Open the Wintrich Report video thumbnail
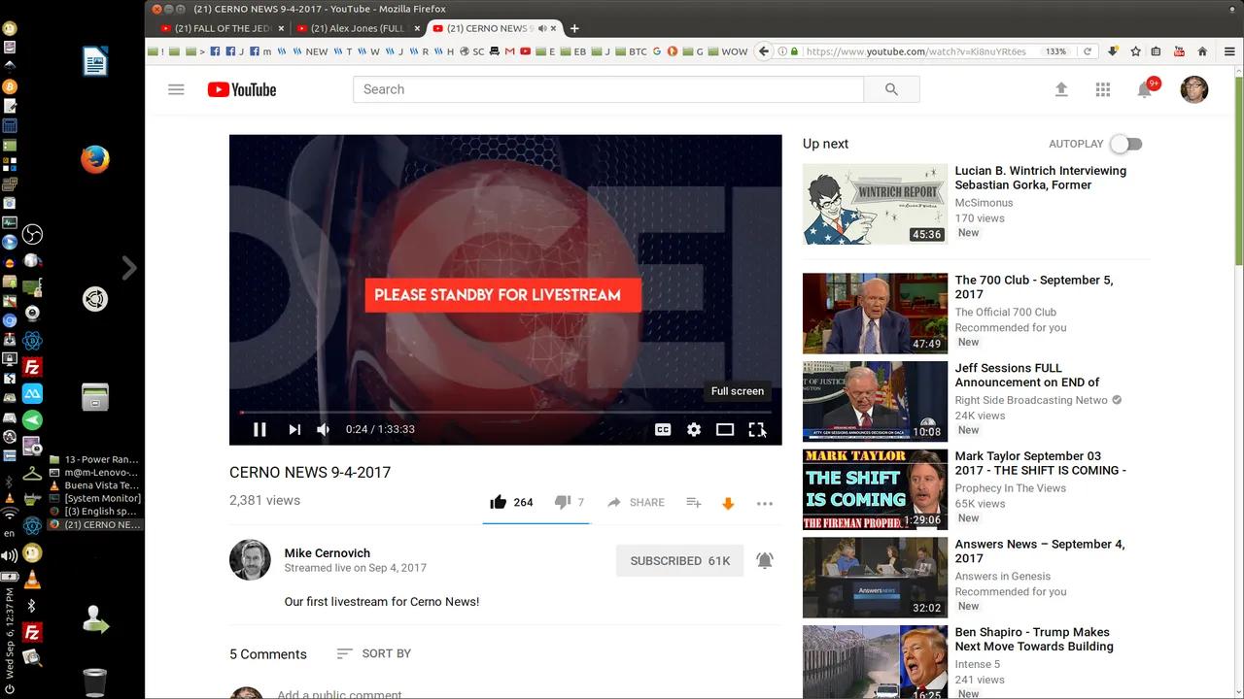Image resolution: width=1244 pixels, height=699 pixels. point(875,204)
